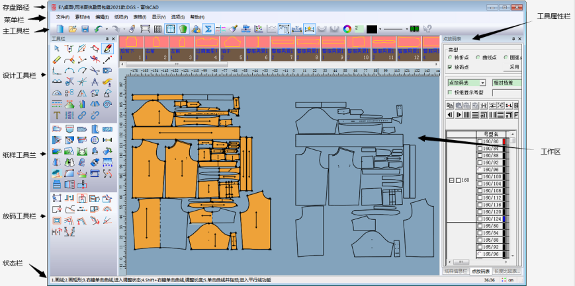
Task: Open the 帮助 menu
Action: coord(197,16)
